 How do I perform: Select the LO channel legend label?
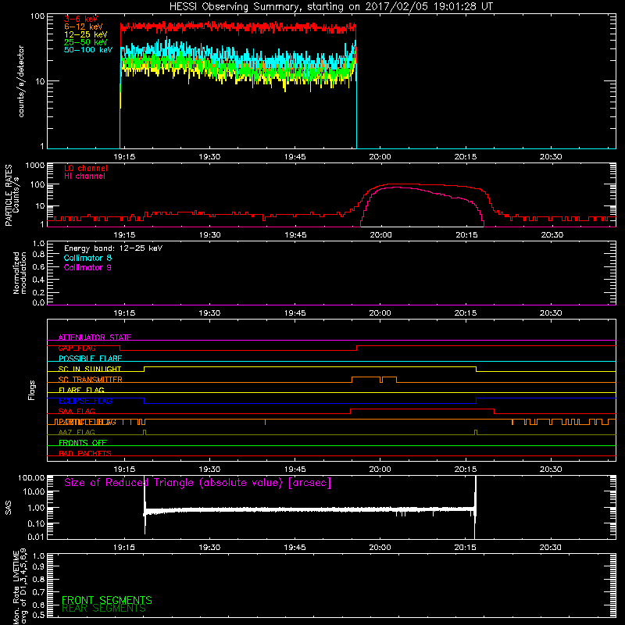[x=86, y=169]
